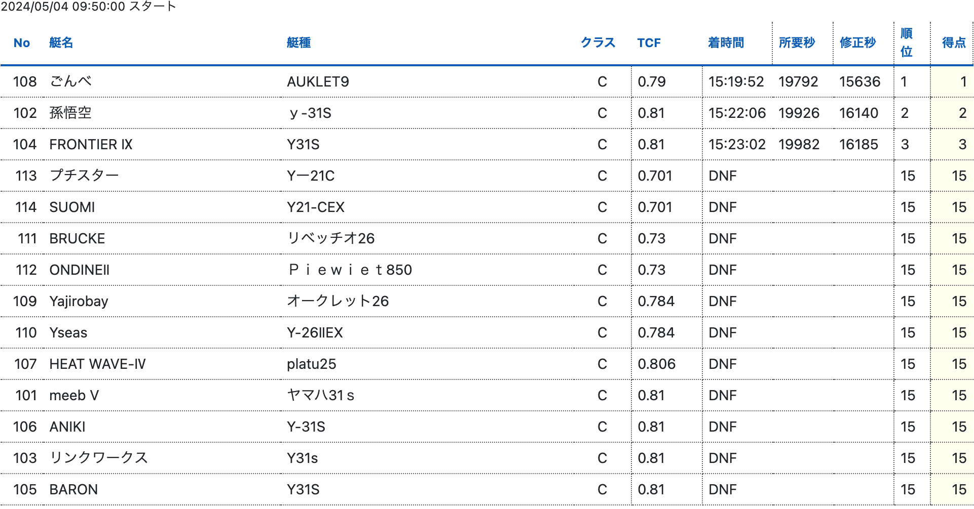Click the FRONTIER IX boat name
This screenshot has height=509, width=974.
point(91,145)
